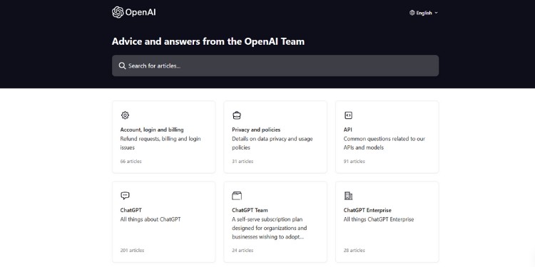Screen dimensions: 535x267
Task: Click the '91 articles' count text
Action: click(x=354, y=162)
